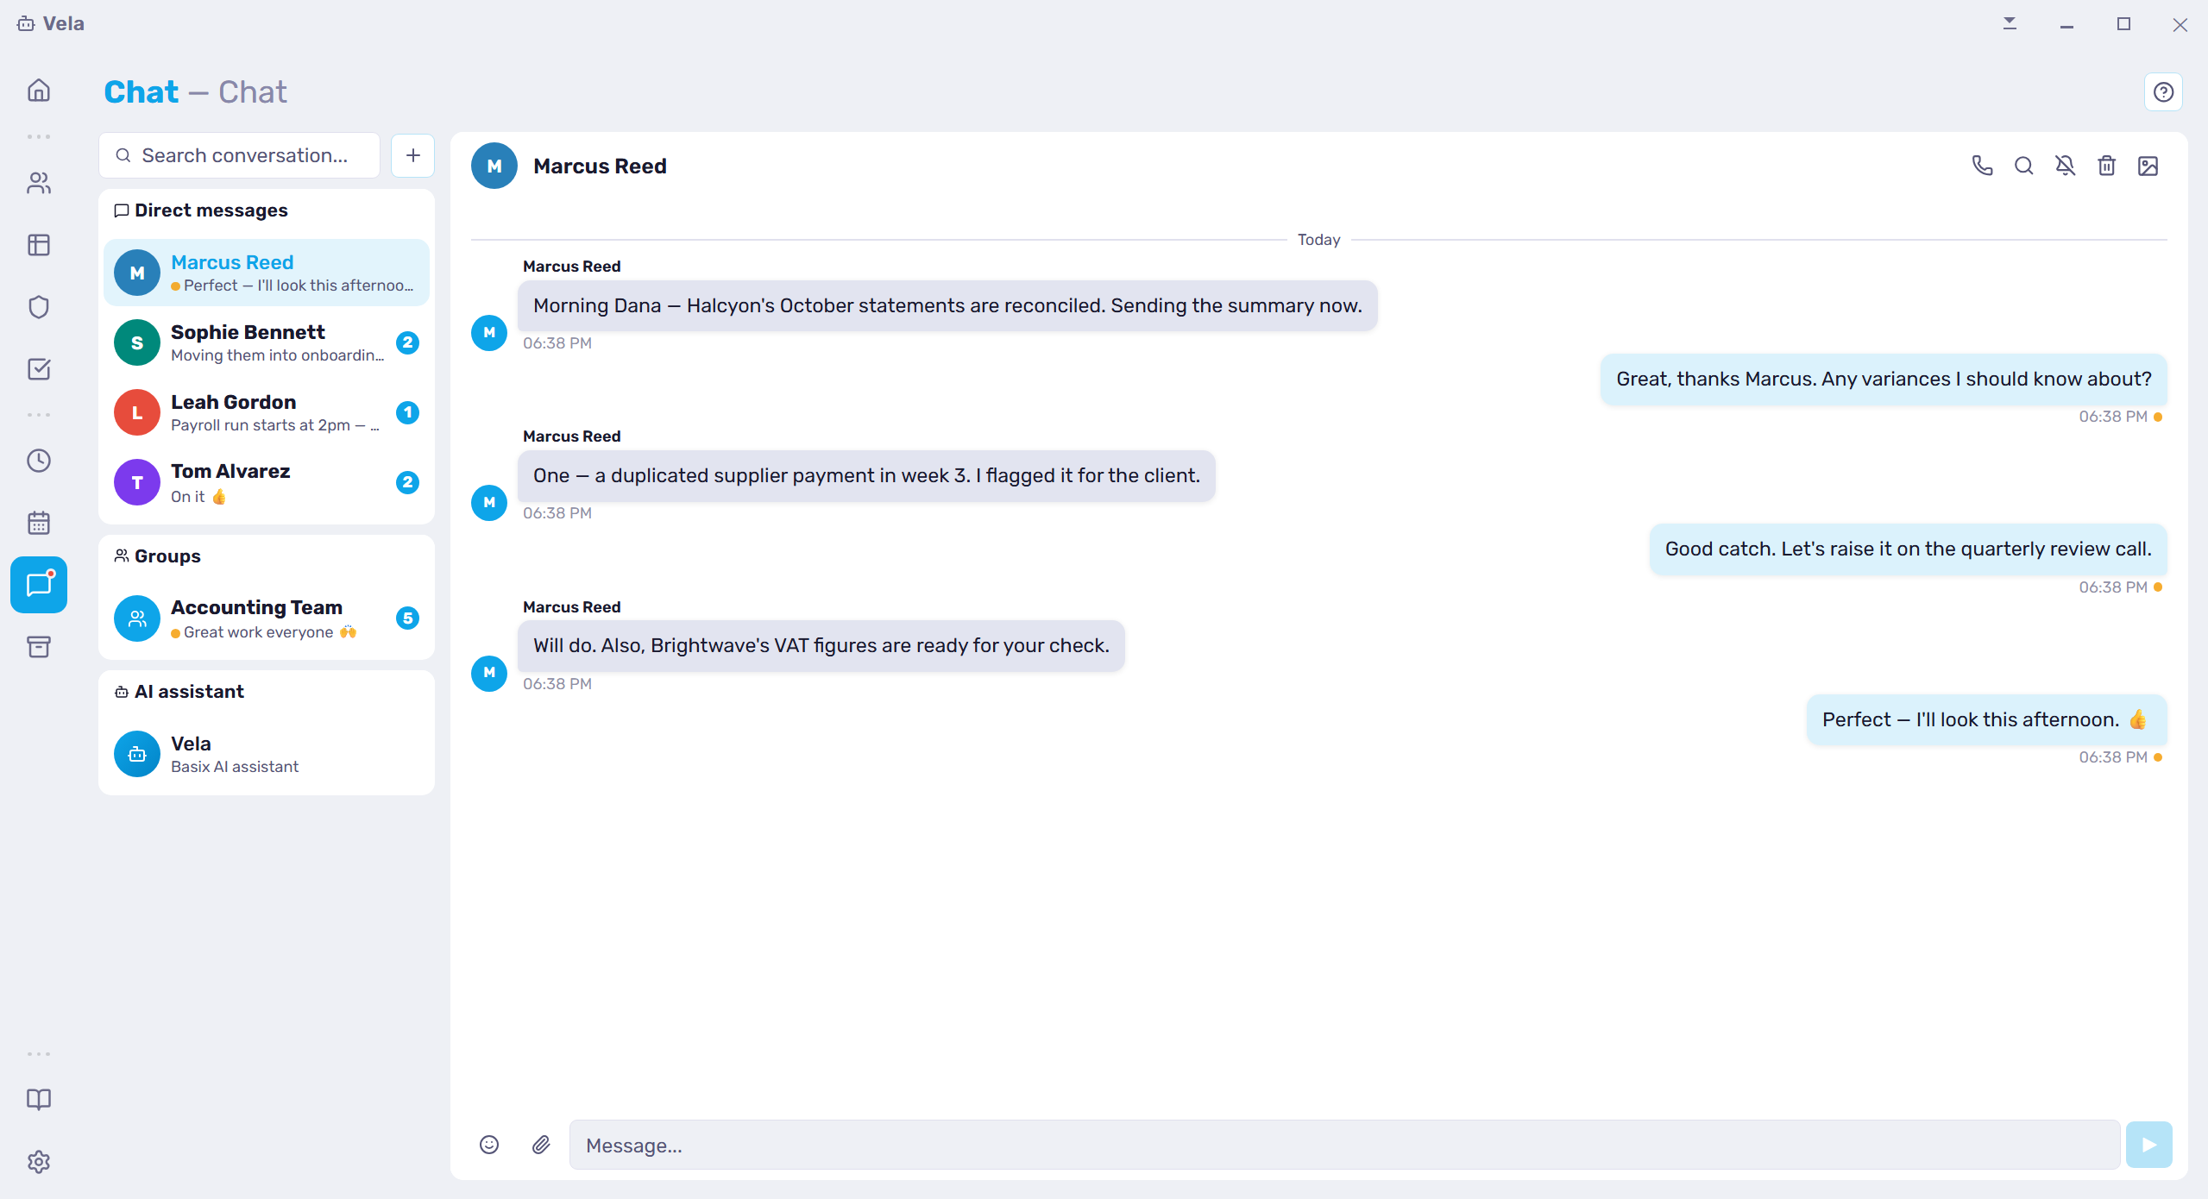
Task: Click the 'Marcus Reed' name in chat header
Action: pos(600,166)
